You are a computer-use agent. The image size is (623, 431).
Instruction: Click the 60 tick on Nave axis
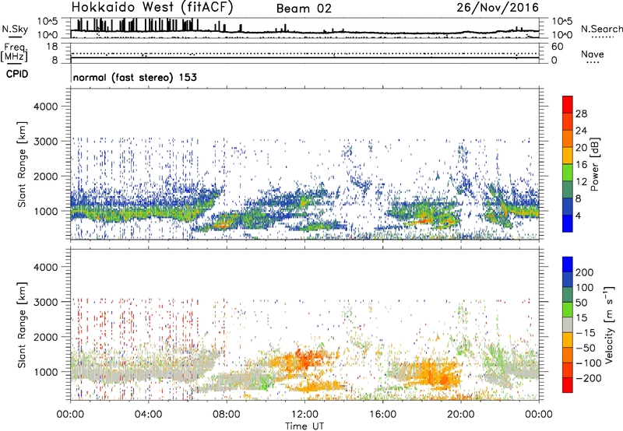[558, 47]
